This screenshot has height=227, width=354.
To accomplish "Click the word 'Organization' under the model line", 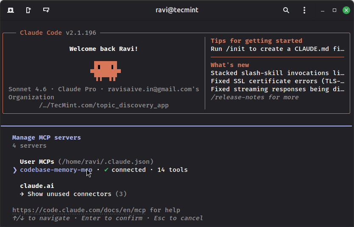I will click(x=31, y=97).
